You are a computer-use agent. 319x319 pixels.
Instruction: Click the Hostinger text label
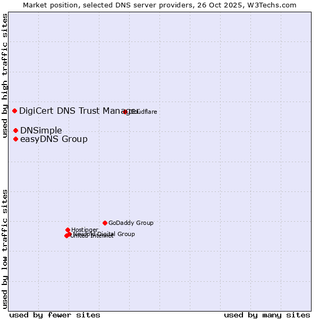pyautogui.click(x=85, y=230)
